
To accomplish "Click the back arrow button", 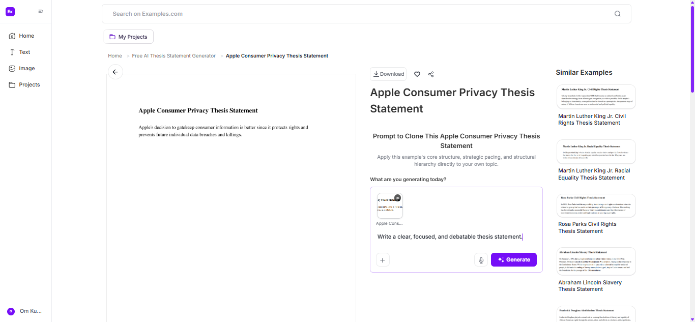I will point(115,72).
